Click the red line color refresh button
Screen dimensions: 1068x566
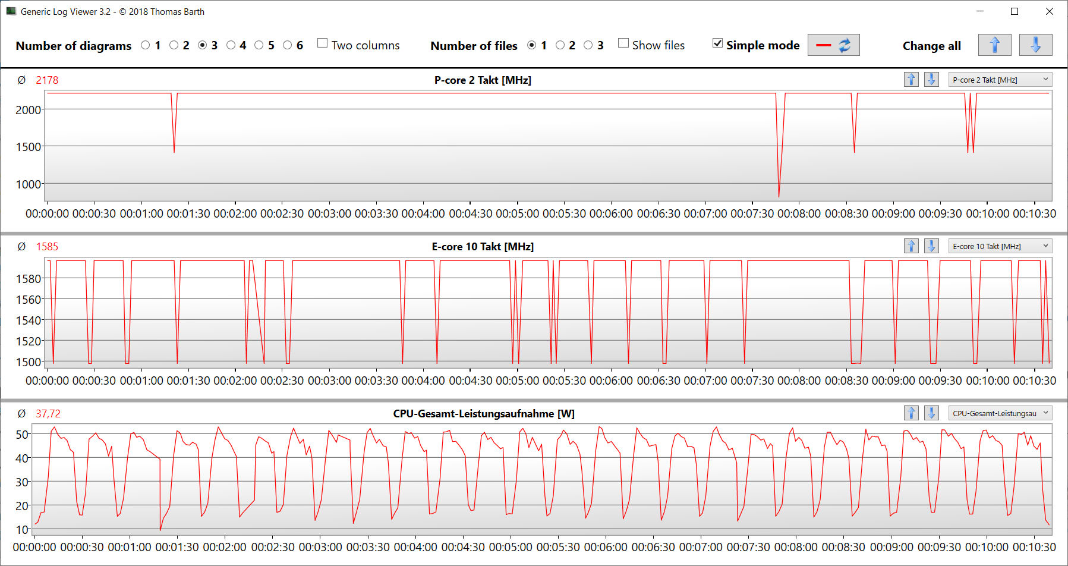click(833, 45)
